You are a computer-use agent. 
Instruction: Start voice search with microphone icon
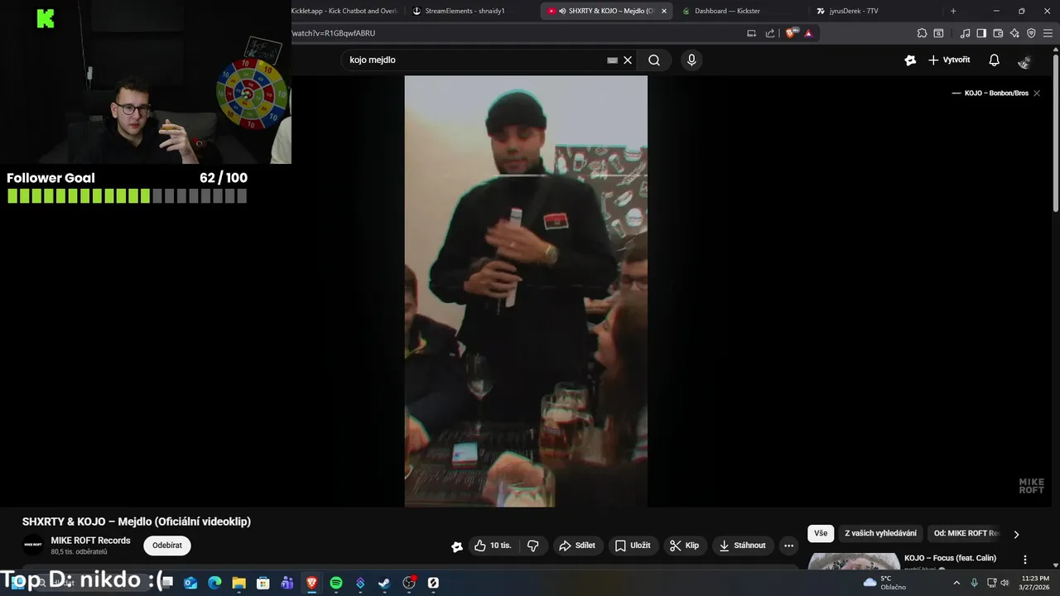coord(691,60)
